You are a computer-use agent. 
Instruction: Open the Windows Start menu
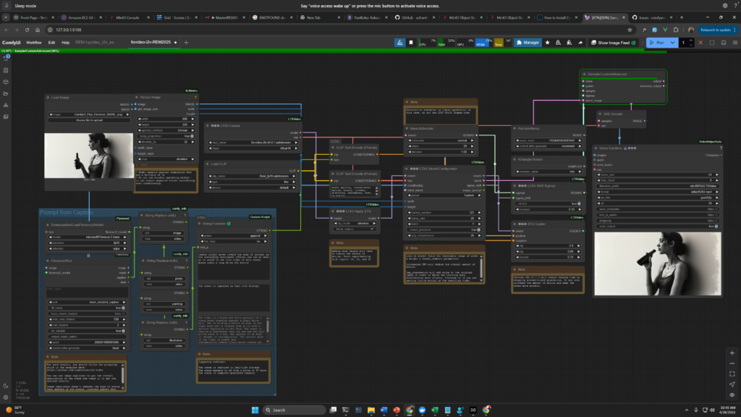point(255,410)
